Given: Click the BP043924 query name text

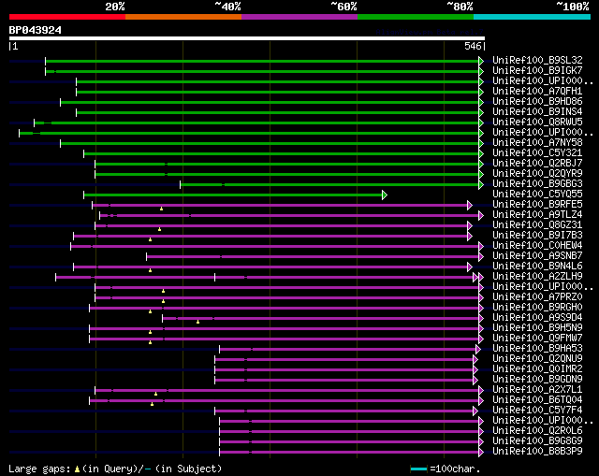Looking at the screenshot, I should (36, 30).
